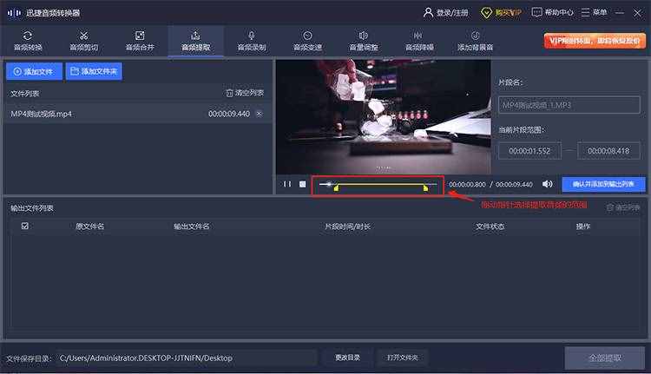Select the MP4测试视频.mp4 file row
The width and height of the screenshot is (651, 374).
click(x=137, y=114)
